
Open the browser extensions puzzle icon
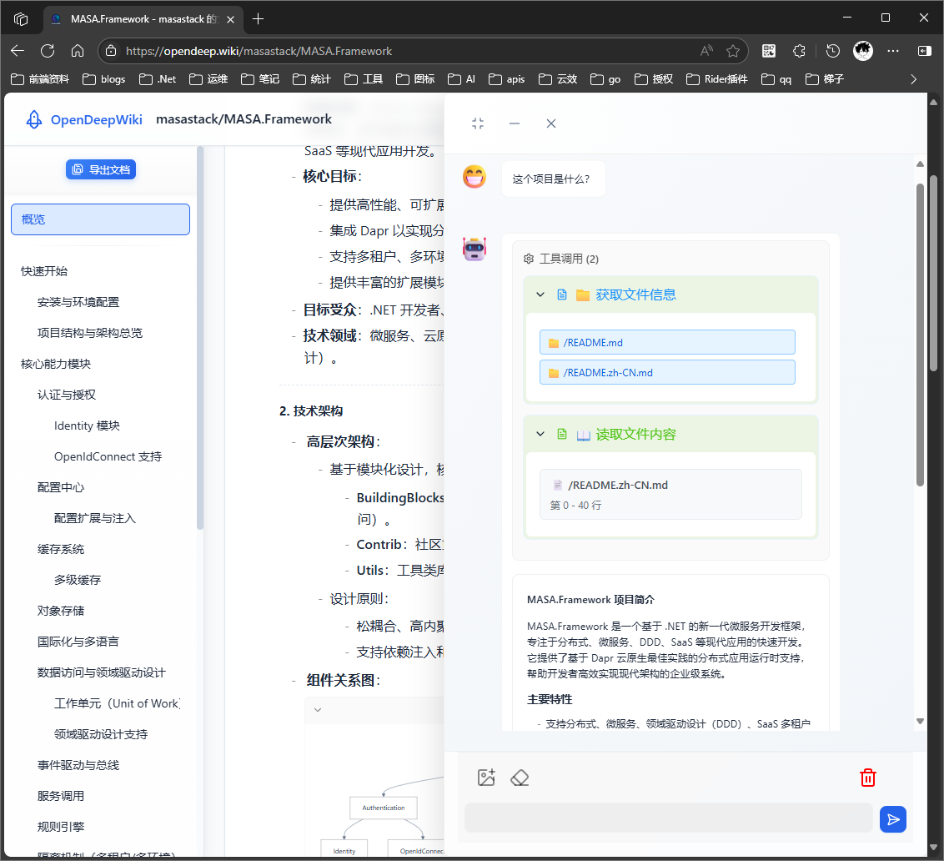pos(799,51)
